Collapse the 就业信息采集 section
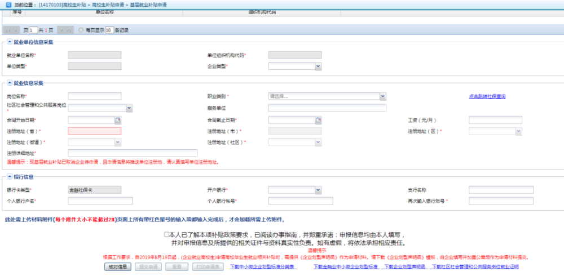Screen dimensions: 564x276 (x=10, y=83)
